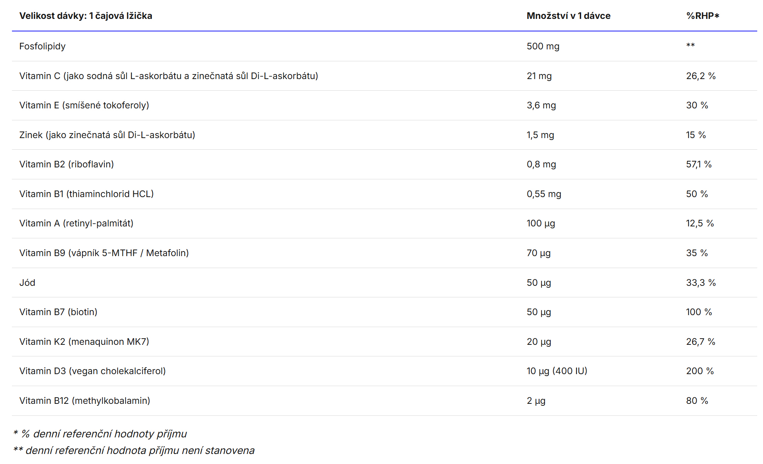Screen dimensions: 763x464
Task: Click the 200 % RHP value
Action: coord(700,371)
